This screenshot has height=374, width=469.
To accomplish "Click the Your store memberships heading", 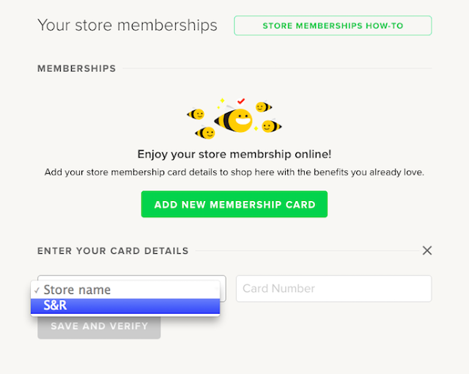I will pyautogui.click(x=128, y=25).
